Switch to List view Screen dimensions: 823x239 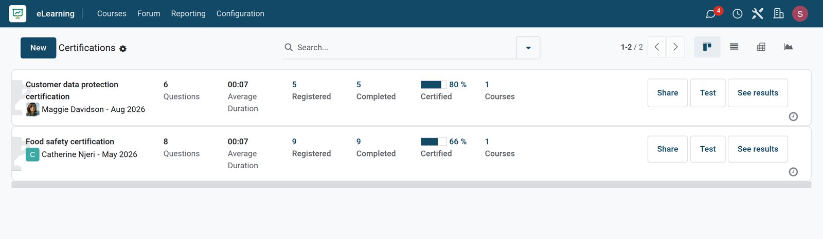tap(734, 47)
